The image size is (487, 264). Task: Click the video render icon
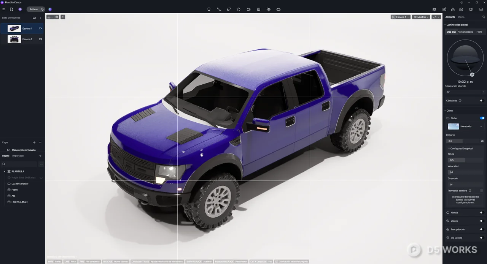[x=471, y=9]
